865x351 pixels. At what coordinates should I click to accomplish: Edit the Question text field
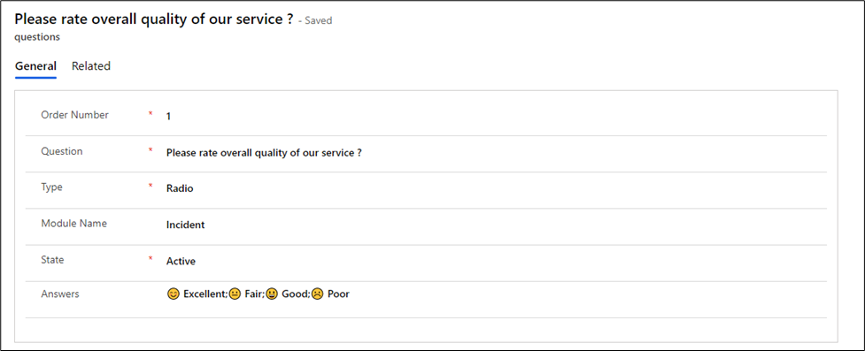[264, 153]
